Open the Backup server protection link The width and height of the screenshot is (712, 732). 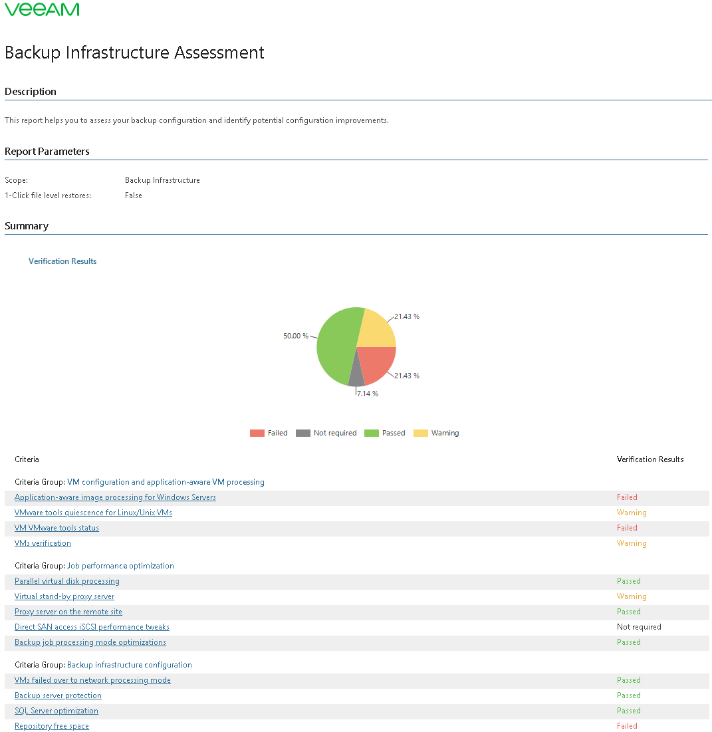(58, 695)
